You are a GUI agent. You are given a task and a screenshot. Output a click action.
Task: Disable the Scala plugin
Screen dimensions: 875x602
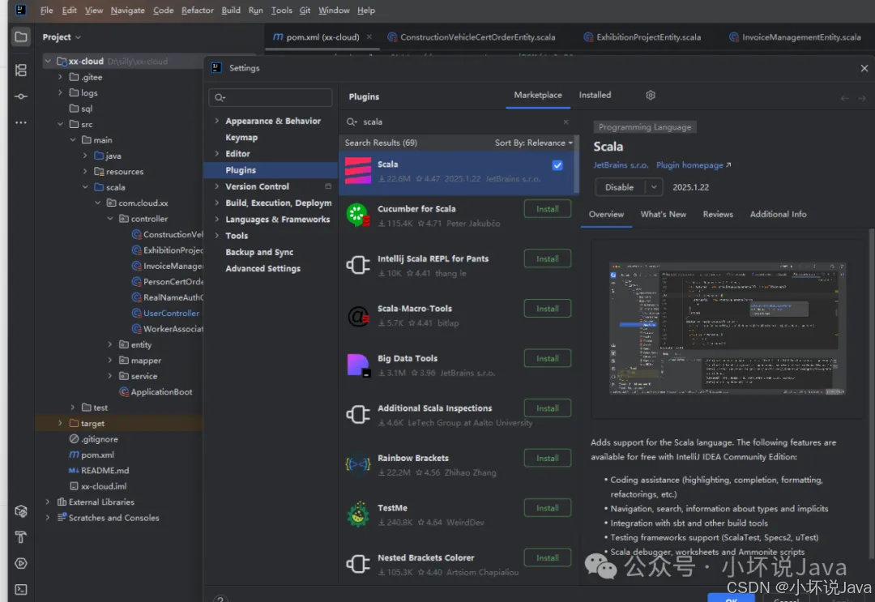[620, 187]
